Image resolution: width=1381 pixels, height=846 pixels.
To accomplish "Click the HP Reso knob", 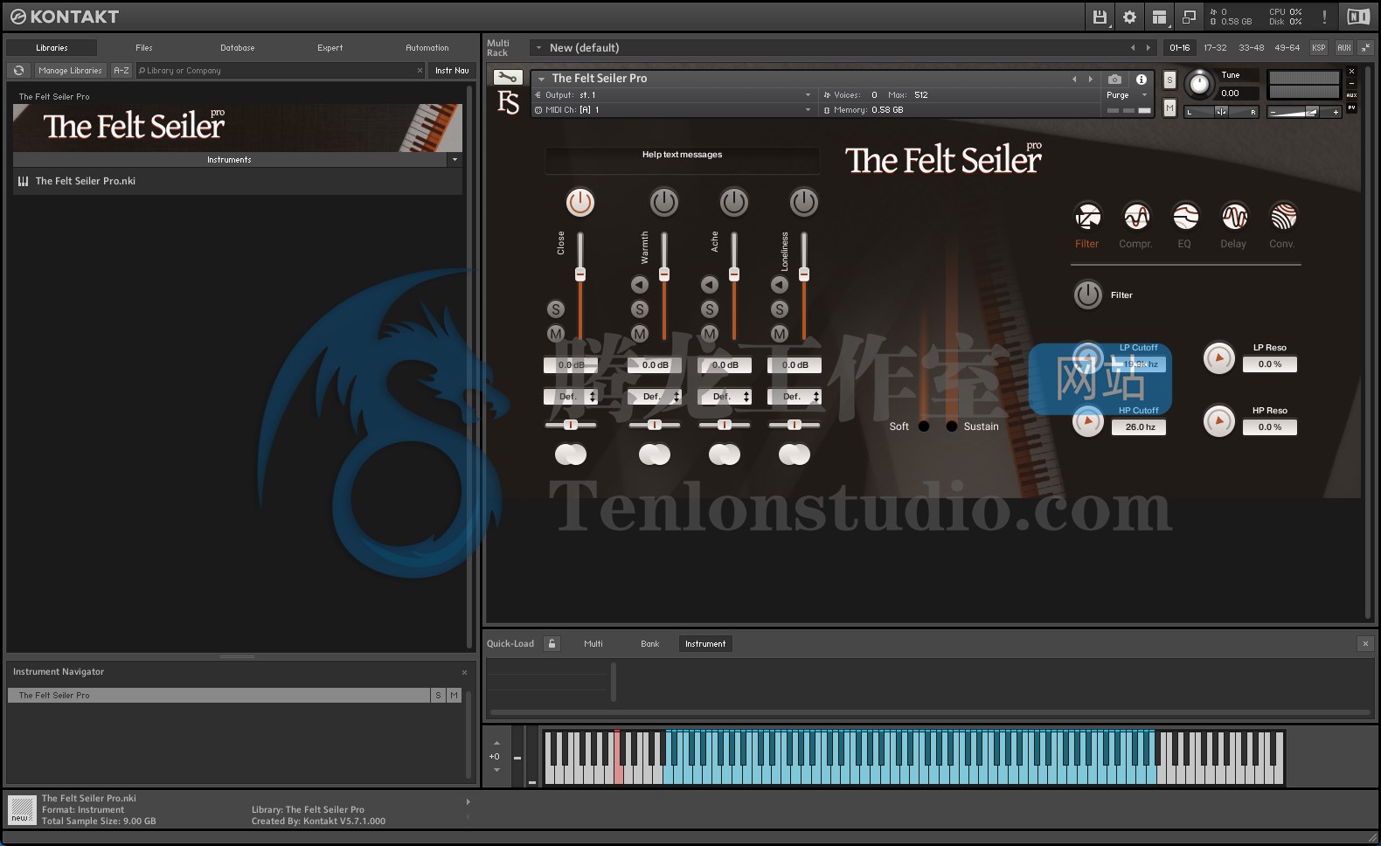I will (x=1219, y=421).
